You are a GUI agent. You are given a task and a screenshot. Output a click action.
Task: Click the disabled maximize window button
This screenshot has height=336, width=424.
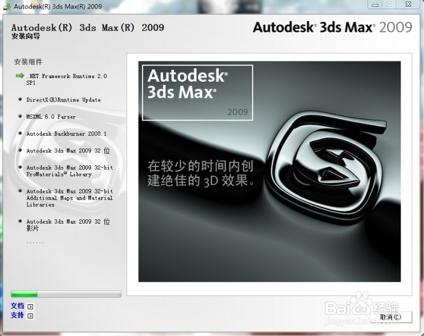(x=389, y=4)
